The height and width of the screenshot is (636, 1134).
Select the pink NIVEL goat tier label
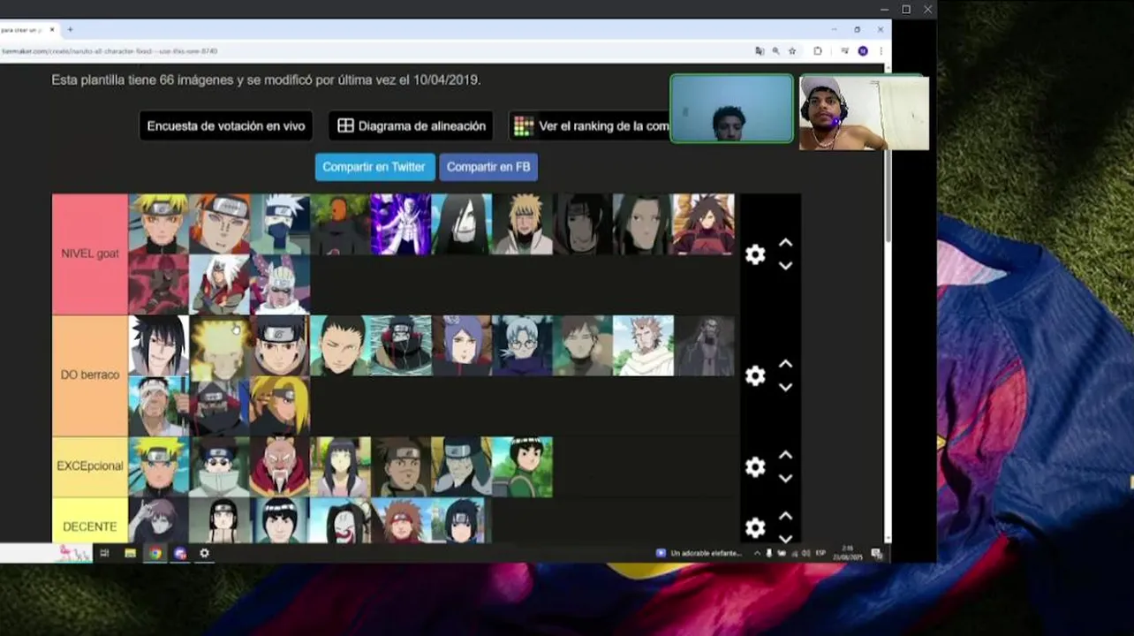tap(90, 254)
